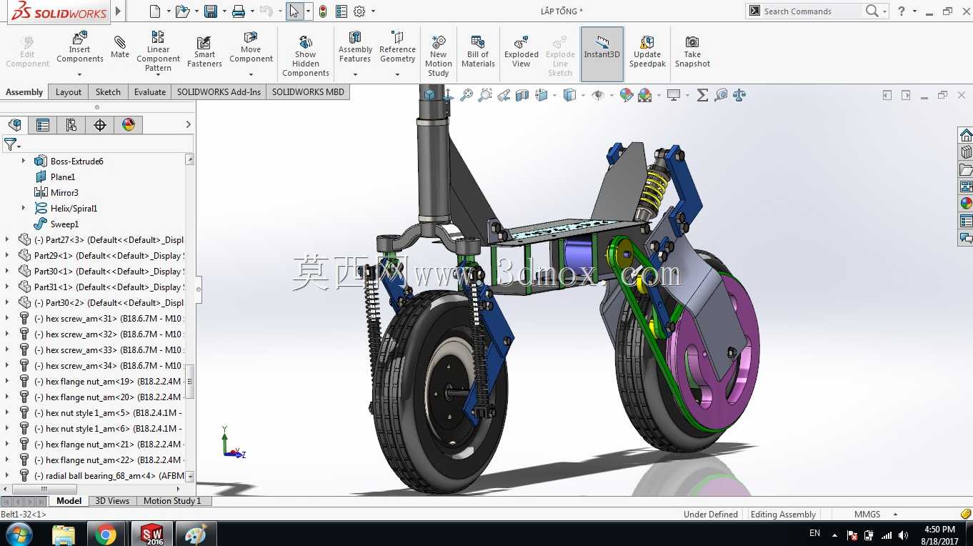
Task: Open the Appearances task pane tab
Action: [966, 203]
